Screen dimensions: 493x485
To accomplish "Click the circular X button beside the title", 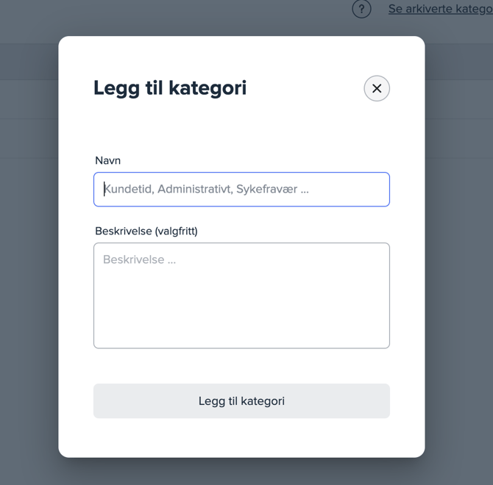I will pyautogui.click(x=377, y=89).
